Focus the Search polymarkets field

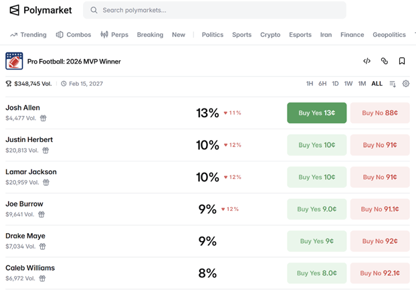tap(215, 10)
